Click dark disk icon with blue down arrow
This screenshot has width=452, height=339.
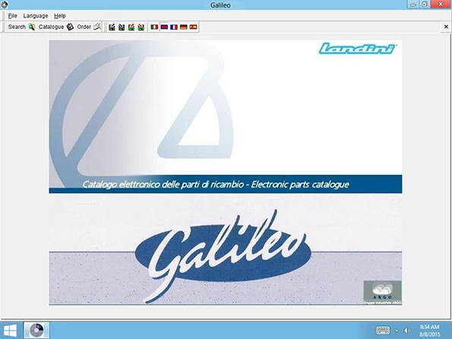click(122, 27)
